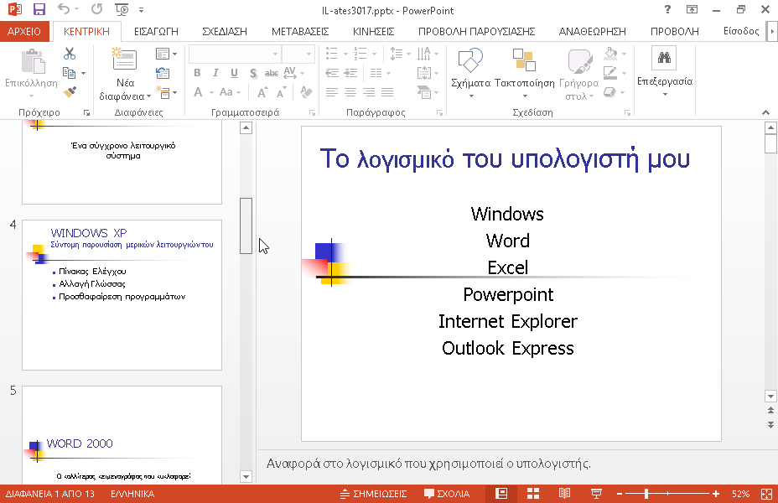This screenshot has height=503, width=778.
Task: Switch to the ΜΕΤΑΒΑΣΕΙΣ tab
Action: coord(300,31)
